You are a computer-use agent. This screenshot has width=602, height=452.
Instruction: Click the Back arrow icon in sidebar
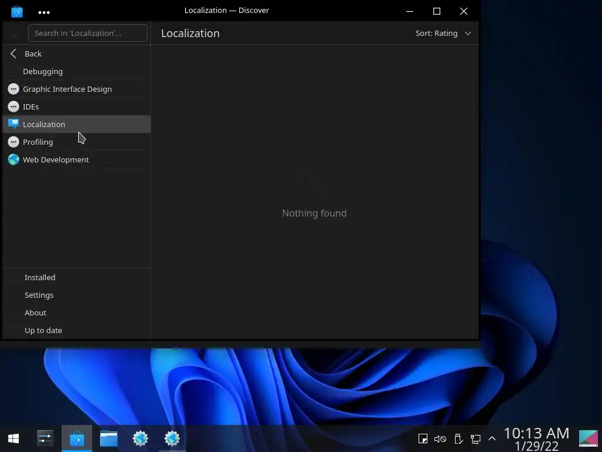click(x=14, y=54)
